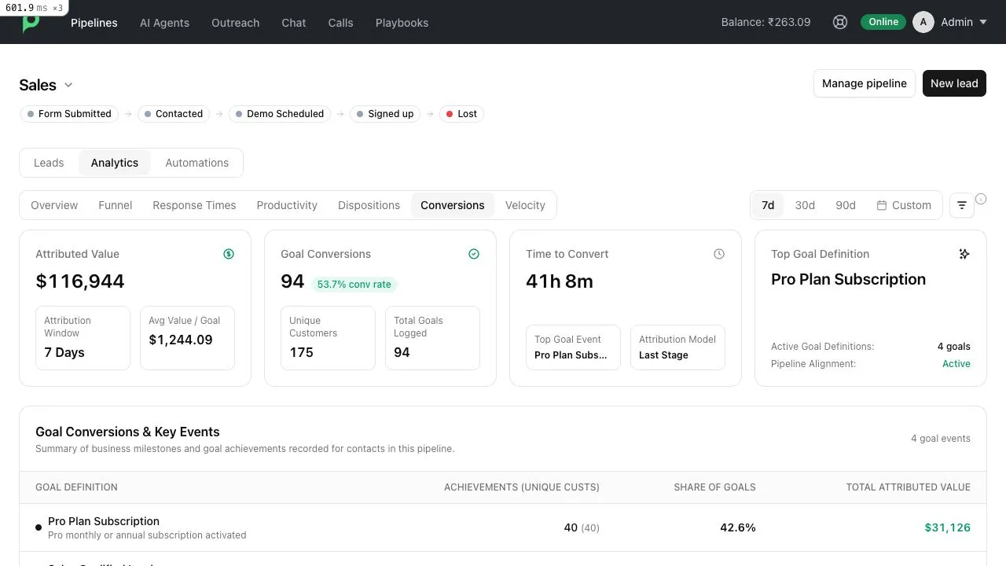Open the Admin account dropdown arrow
Screen dimensions: 1006x566
click(x=982, y=22)
